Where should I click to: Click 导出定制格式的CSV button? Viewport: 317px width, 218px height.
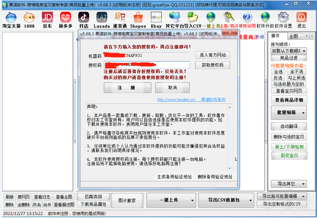tap(282, 204)
